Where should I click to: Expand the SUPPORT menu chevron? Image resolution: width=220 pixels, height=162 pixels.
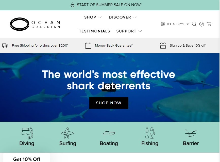[x=140, y=31]
